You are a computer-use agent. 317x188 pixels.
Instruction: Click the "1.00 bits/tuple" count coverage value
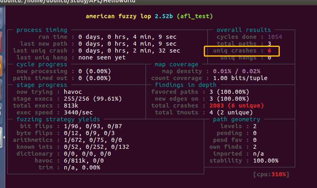pyautogui.click(x=240, y=78)
